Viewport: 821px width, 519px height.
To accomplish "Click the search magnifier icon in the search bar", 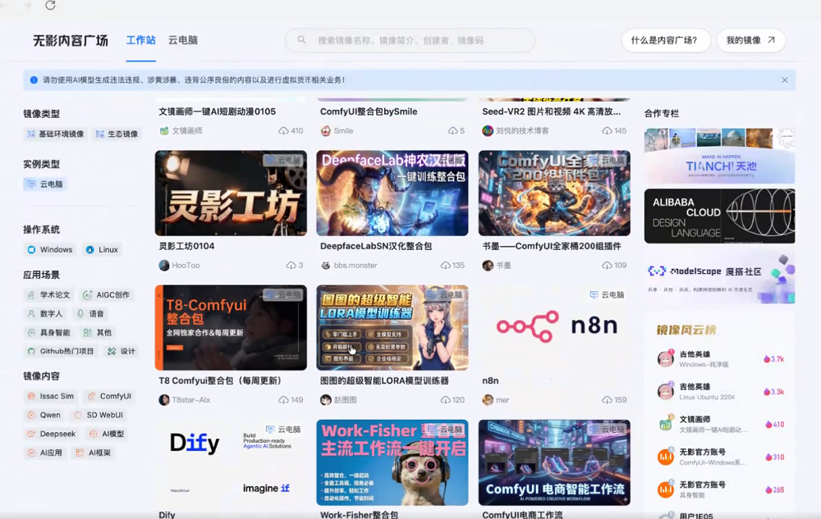I will [x=300, y=39].
